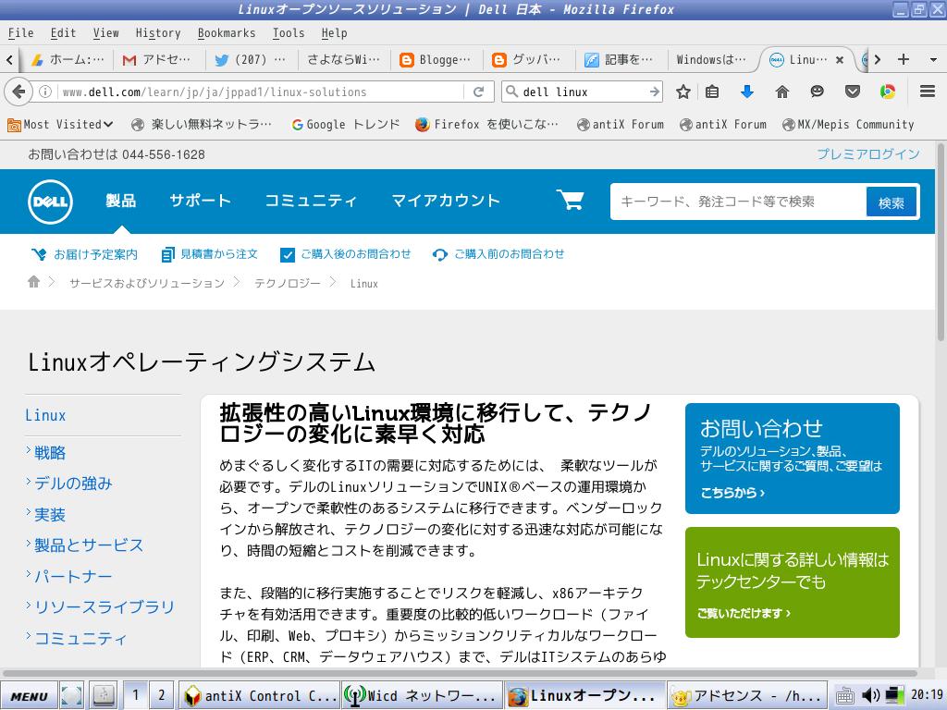Reload the page with the refresh icon
Viewport: 947px width, 710px height.
pyautogui.click(x=479, y=92)
